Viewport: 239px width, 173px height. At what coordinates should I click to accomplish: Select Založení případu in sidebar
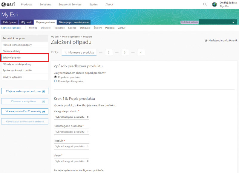25,57
